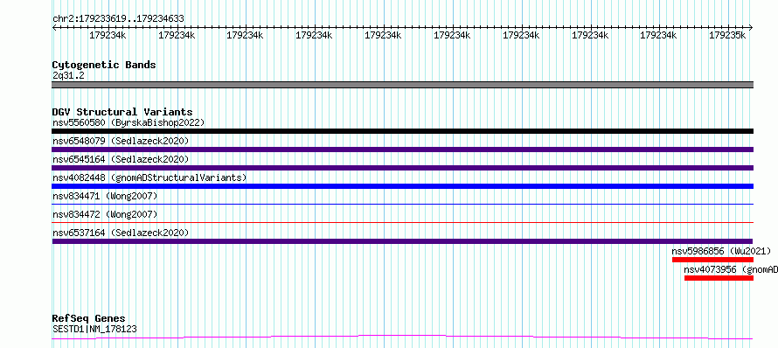
Task: Click the purple bar under nsv6548079
Action: [402, 150]
